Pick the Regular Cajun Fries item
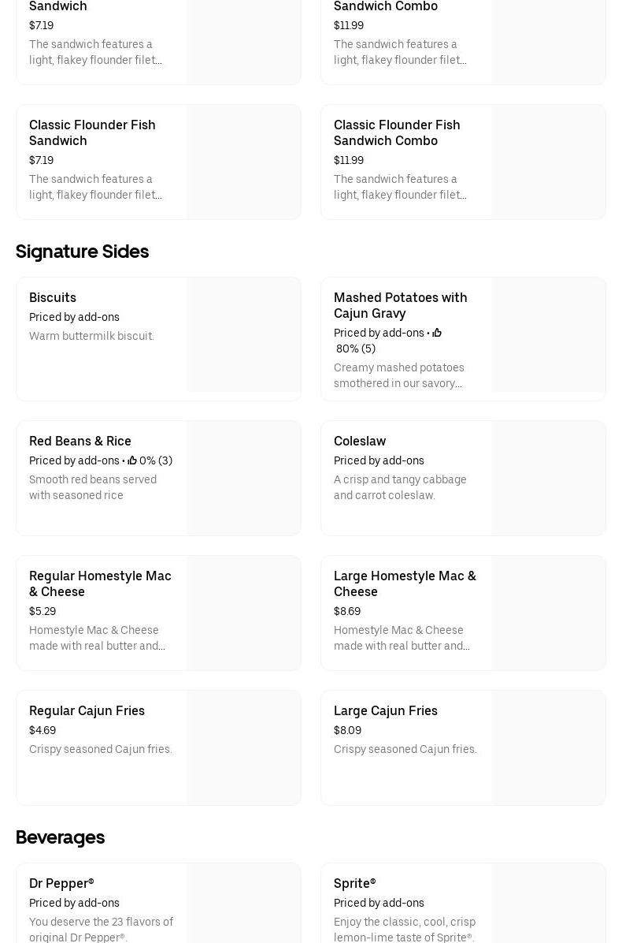The image size is (633, 943). [87, 710]
